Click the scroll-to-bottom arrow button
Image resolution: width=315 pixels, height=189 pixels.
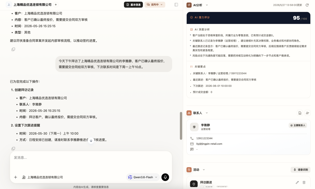coord(91,140)
